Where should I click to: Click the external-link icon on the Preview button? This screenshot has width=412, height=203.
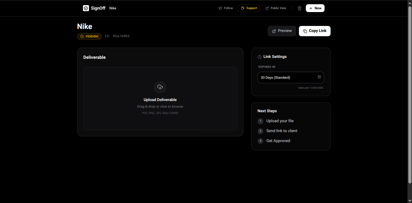(274, 31)
